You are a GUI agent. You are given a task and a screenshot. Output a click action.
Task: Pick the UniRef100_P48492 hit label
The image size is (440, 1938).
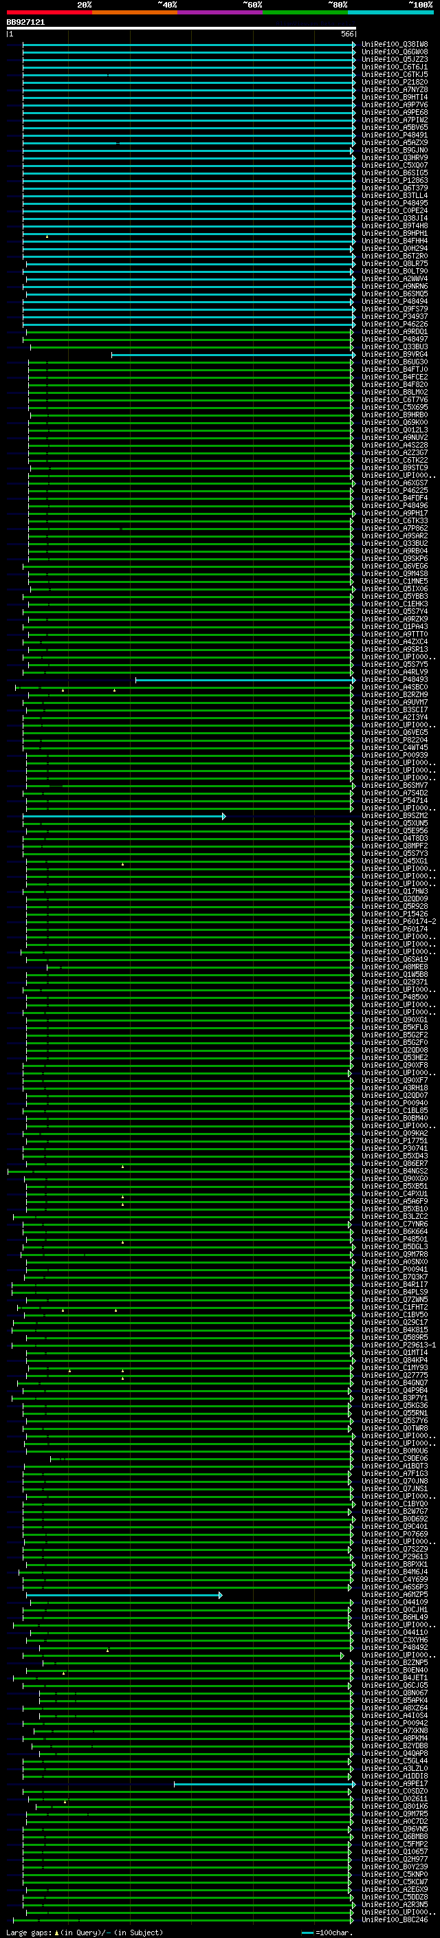(x=395, y=1647)
